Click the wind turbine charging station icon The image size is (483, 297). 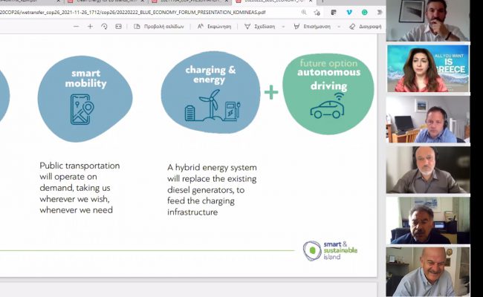[213, 105]
